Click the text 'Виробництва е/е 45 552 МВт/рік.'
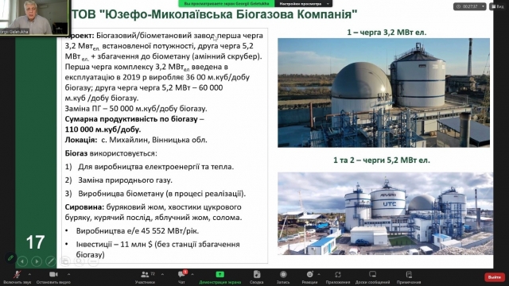Viewport: 509px width, 286px height. 138,231
